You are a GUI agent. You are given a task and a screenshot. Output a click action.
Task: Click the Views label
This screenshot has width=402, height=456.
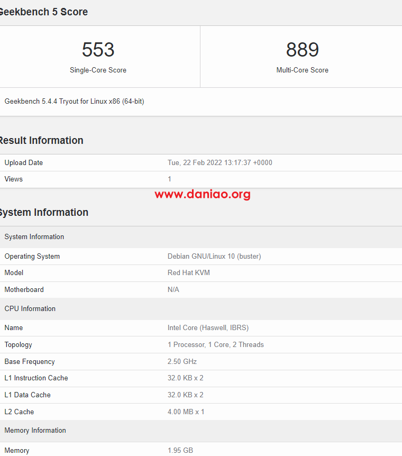[x=13, y=179]
